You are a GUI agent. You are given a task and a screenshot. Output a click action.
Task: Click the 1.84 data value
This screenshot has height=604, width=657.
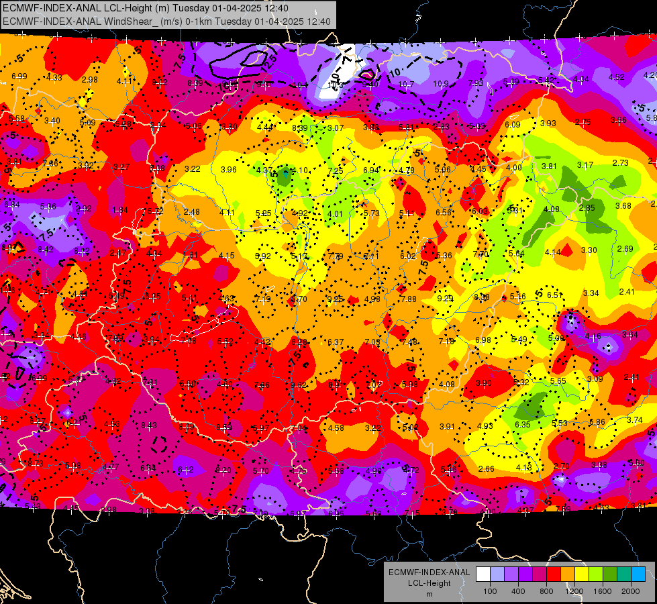click(x=120, y=209)
